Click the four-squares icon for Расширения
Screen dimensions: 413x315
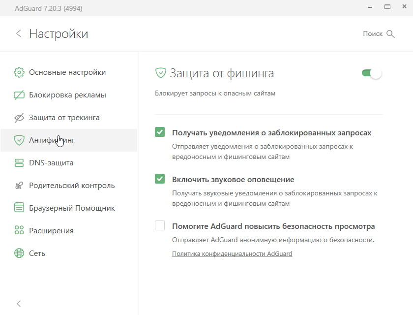[x=19, y=230]
